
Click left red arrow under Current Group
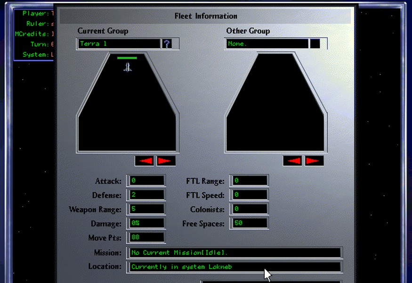click(144, 161)
